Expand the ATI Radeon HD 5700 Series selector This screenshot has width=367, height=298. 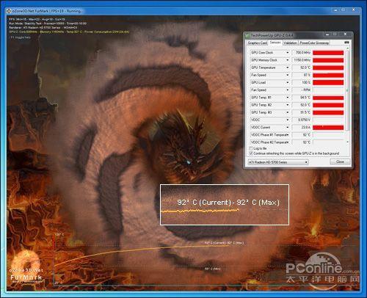(x=278, y=162)
